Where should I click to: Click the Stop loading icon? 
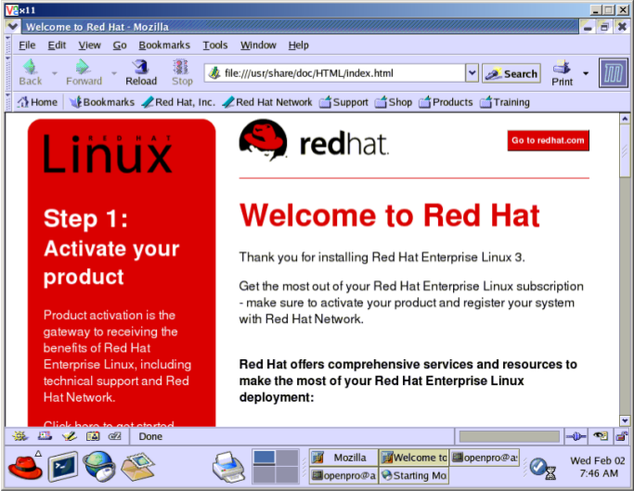tap(182, 68)
